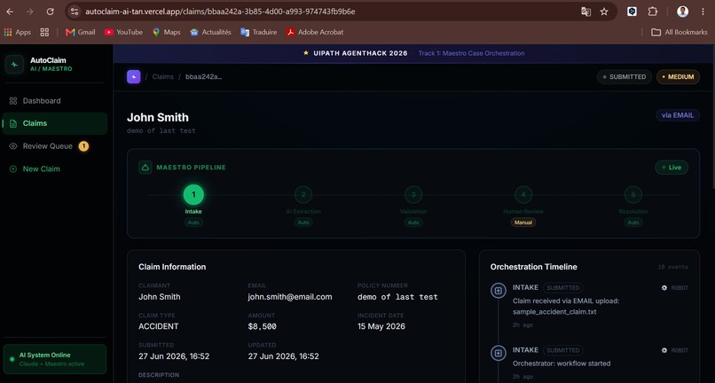Select pipeline step 2 AI Extraction
Viewport: 715px width, 383px height.
coord(303,195)
